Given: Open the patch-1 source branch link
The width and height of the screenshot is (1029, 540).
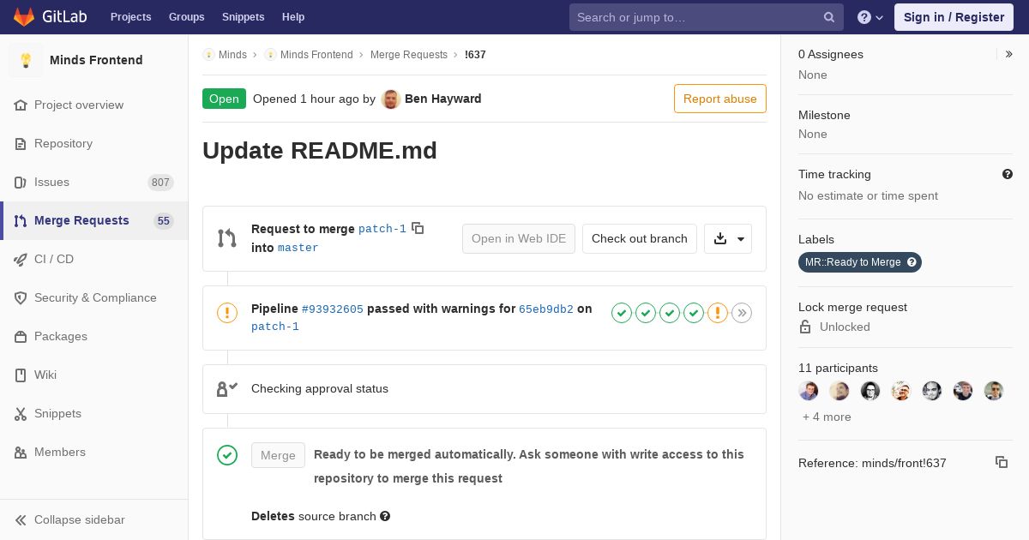Looking at the screenshot, I should coord(382,229).
